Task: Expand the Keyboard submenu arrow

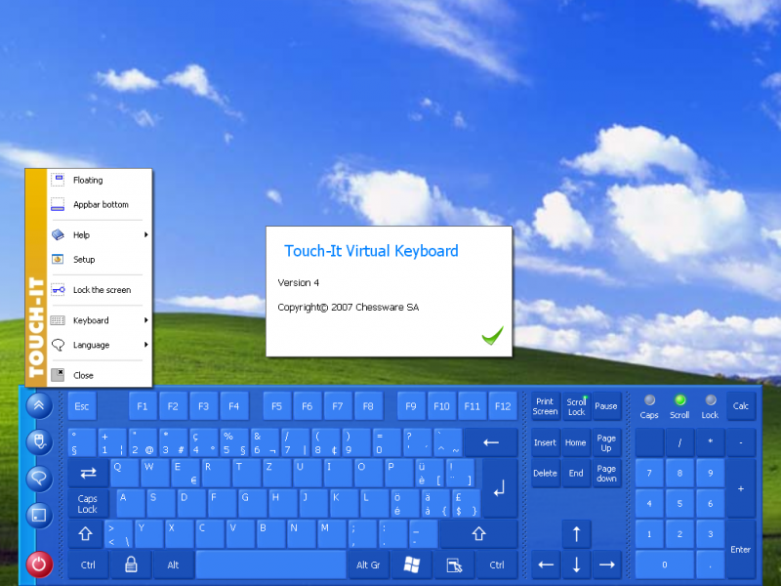Action: (x=145, y=320)
